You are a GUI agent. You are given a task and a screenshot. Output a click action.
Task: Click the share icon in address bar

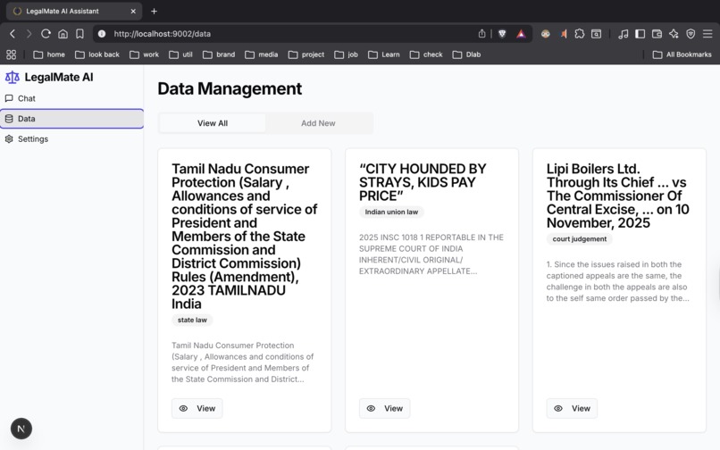(481, 34)
